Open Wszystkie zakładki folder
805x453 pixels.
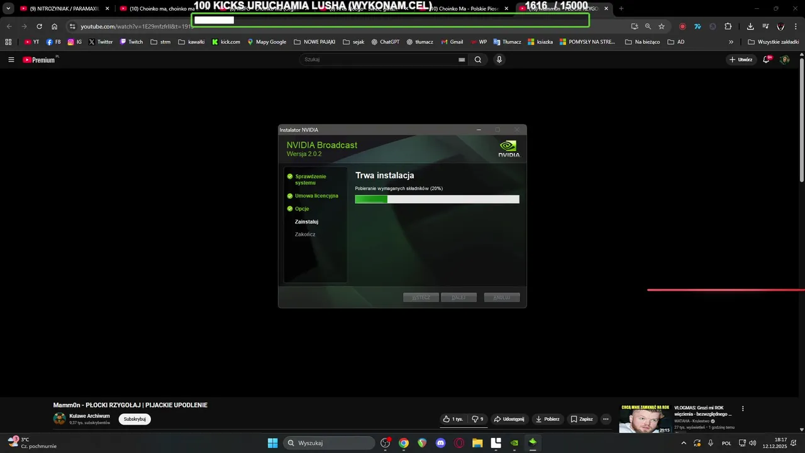[x=773, y=42]
